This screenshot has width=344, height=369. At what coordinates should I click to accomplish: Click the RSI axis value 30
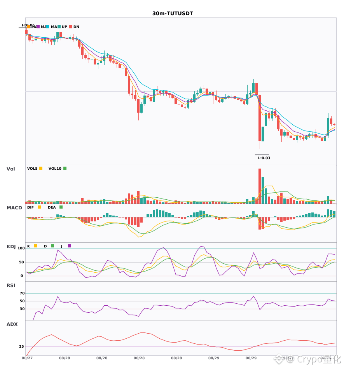click(x=22, y=309)
